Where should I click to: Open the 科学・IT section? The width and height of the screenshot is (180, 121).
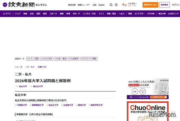(76, 14)
